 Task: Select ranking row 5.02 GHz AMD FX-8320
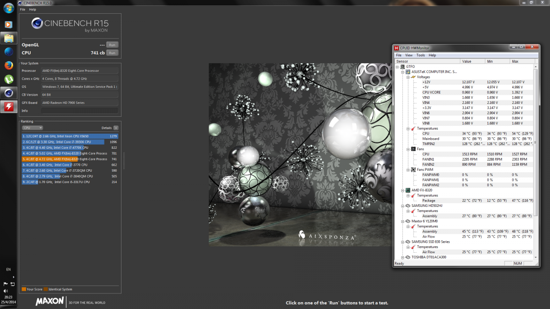coord(70,153)
